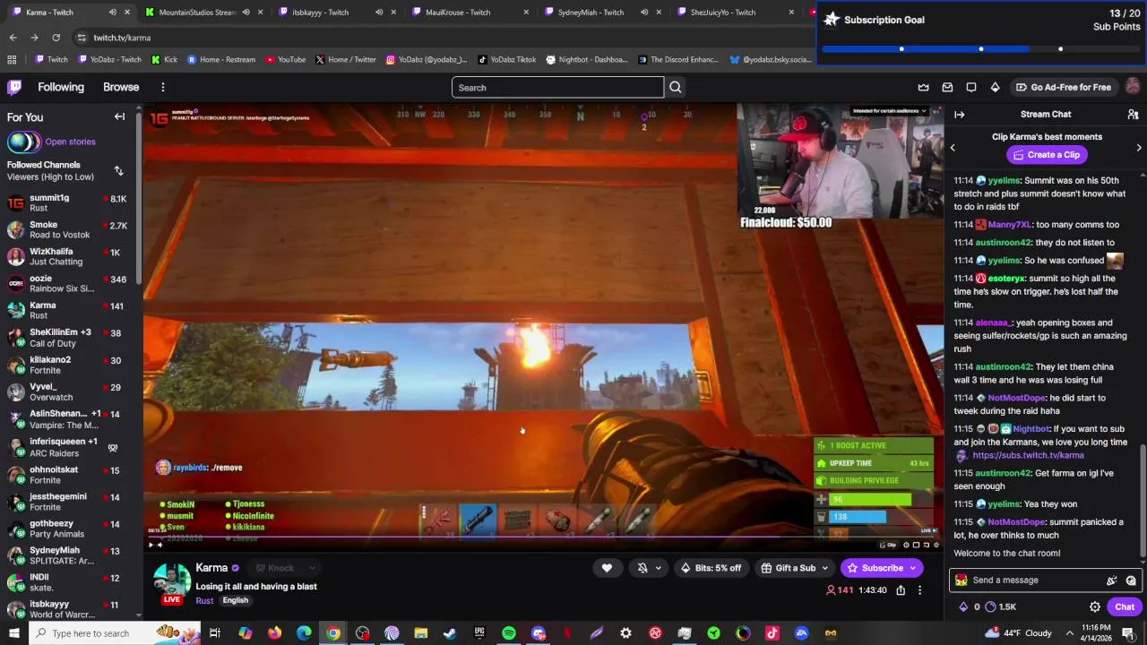Expand the Bits: 5% off dropdown
The width and height of the screenshot is (1147, 645).
coord(711,568)
